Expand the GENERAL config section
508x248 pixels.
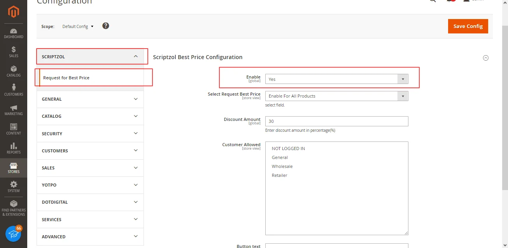coord(90,99)
